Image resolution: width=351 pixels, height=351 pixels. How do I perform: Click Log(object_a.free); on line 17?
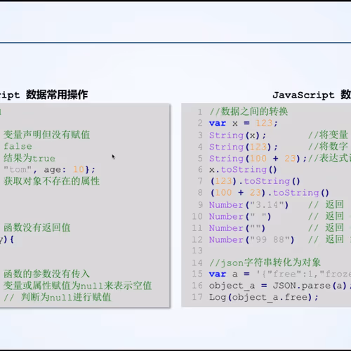point(264,298)
